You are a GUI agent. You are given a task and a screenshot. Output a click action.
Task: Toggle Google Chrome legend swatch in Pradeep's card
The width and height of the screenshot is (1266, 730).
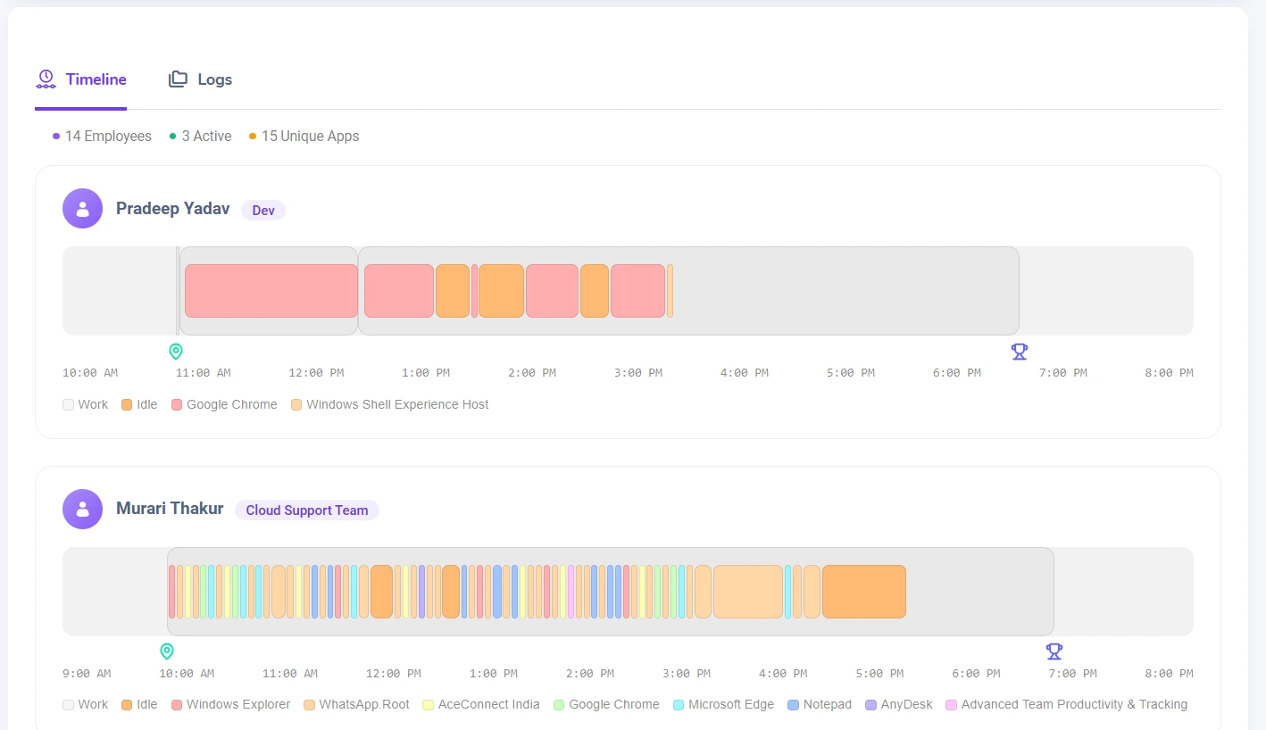click(177, 404)
